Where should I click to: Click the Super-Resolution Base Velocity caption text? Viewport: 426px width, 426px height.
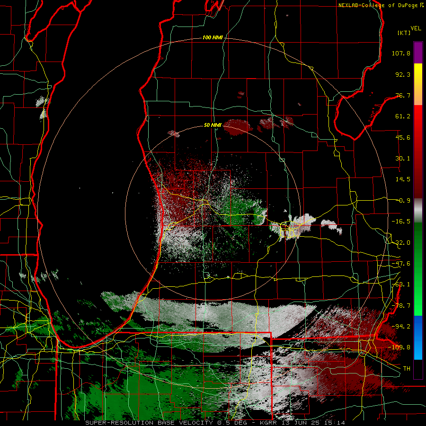coord(215,423)
